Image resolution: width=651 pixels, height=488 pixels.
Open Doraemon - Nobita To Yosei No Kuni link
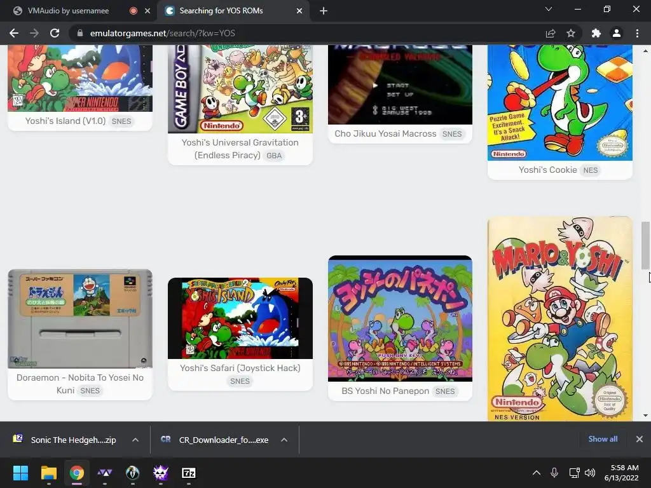[x=79, y=384]
